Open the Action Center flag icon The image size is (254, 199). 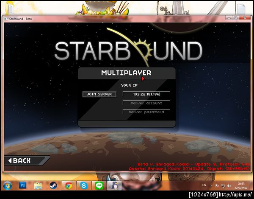pyautogui.click(x=217, y=186)
